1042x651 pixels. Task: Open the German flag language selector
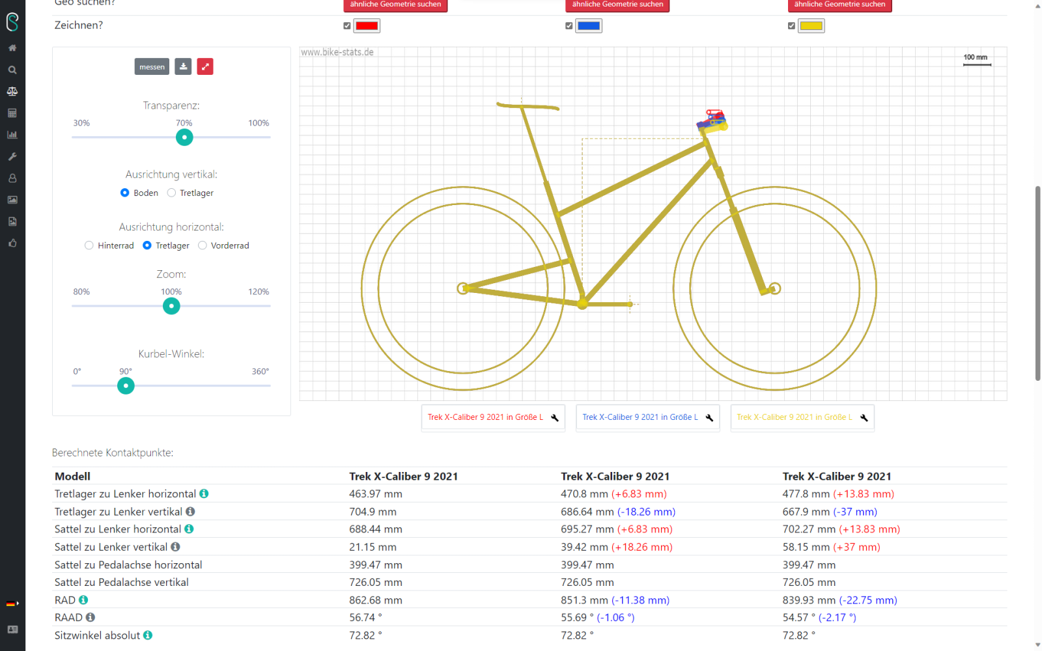click(x=12, y=603)
